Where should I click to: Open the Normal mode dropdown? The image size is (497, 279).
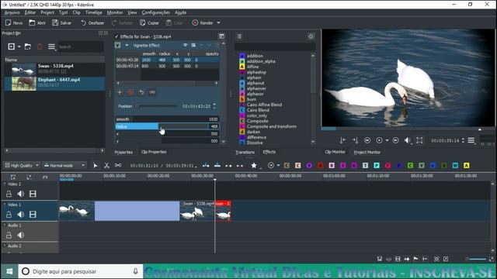64,165
